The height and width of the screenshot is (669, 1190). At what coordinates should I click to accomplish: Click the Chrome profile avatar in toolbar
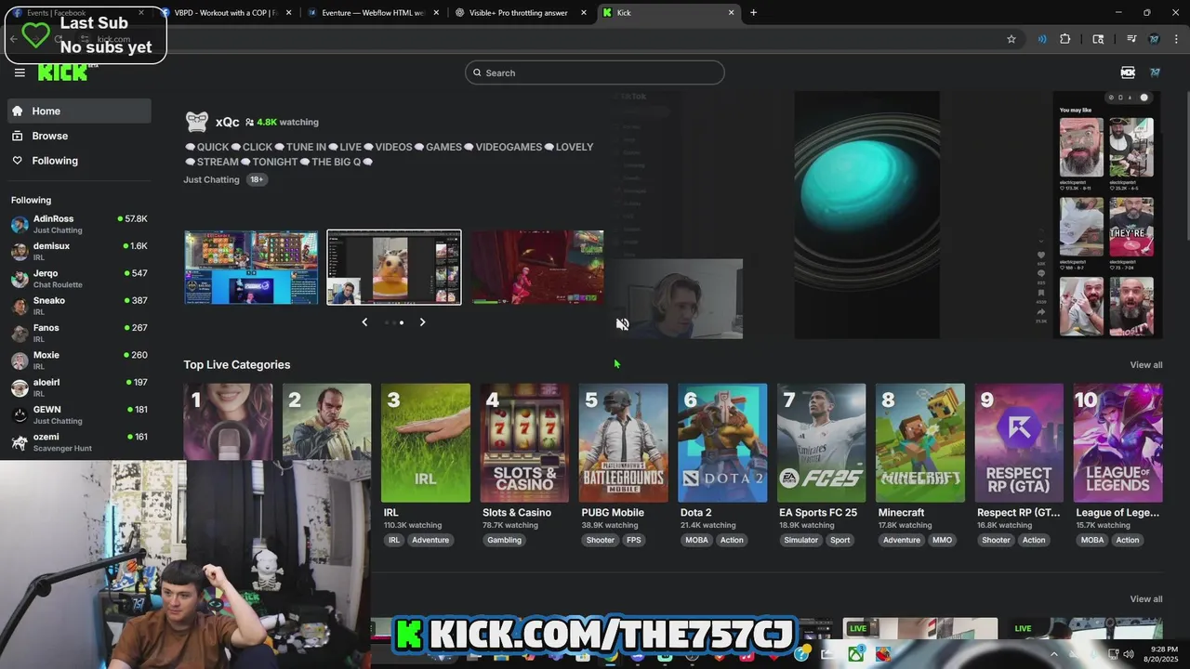coord(1155,39)
